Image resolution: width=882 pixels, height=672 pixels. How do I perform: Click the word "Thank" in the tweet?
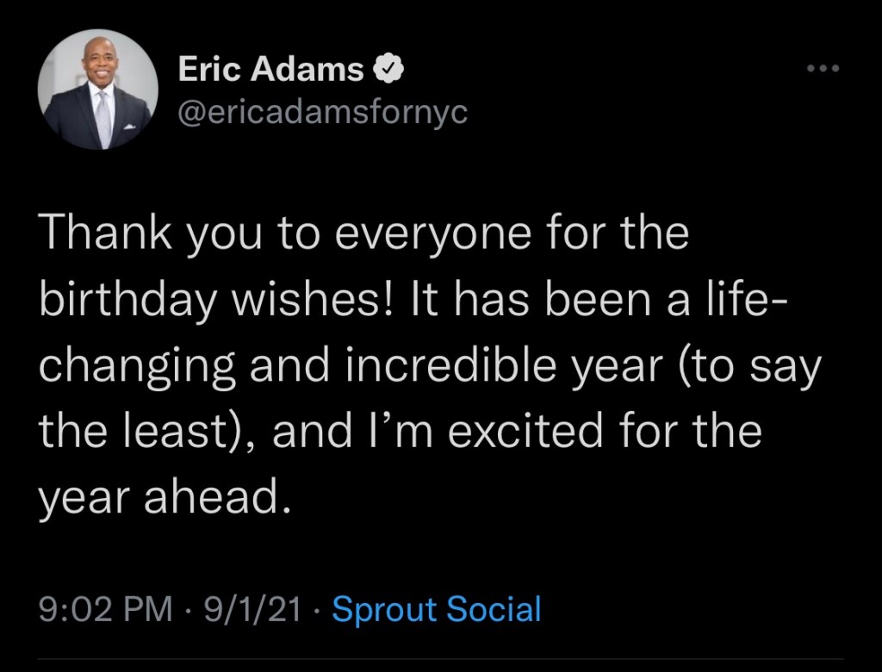click(96, 235)
